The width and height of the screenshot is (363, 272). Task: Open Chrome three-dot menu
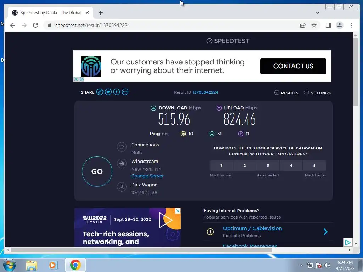(351, 25)
